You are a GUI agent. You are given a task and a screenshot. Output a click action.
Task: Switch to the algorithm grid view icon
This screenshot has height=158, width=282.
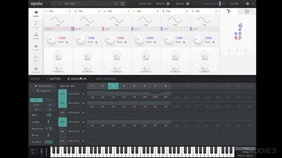point(247,11)
